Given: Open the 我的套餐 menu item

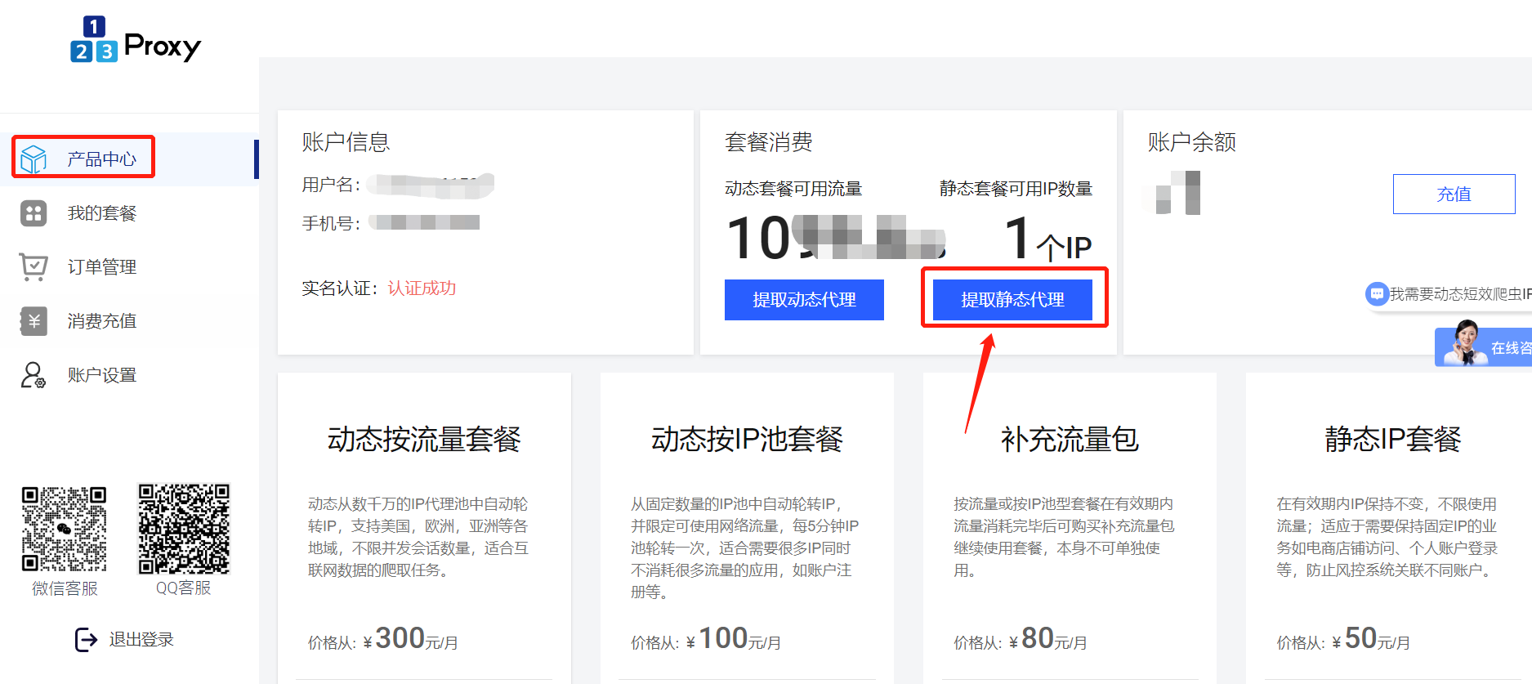Looking at the screenshot, I should 101,213.
